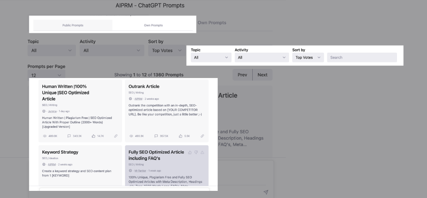The height and width of the screenshot is (198, 427).
Task: Click the thumbs-up icon beside 5.5K
Action: tap(180, 136)
